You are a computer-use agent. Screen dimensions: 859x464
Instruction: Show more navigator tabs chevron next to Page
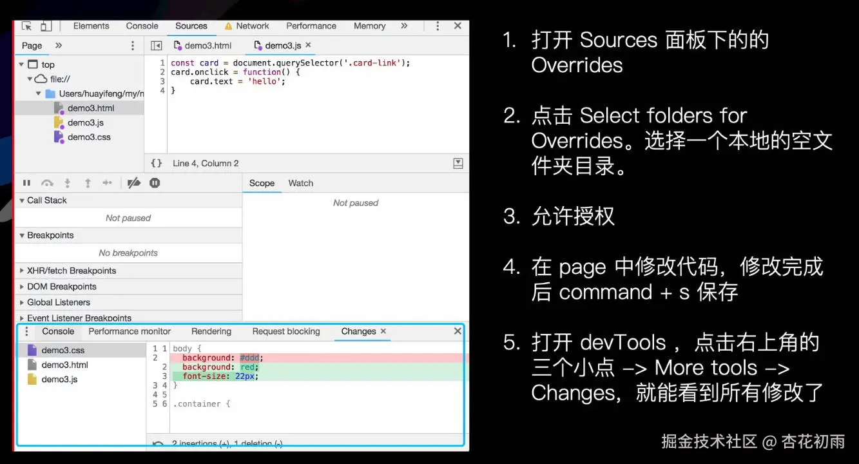59,46
